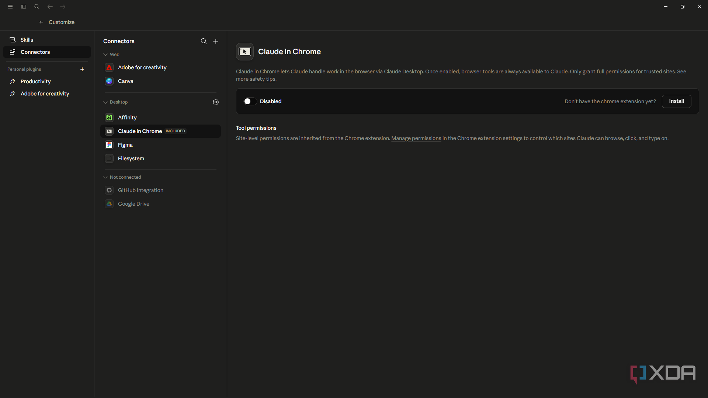Restore down the application window
Viewport: 708px width, 398px height.
click(683, 7)
